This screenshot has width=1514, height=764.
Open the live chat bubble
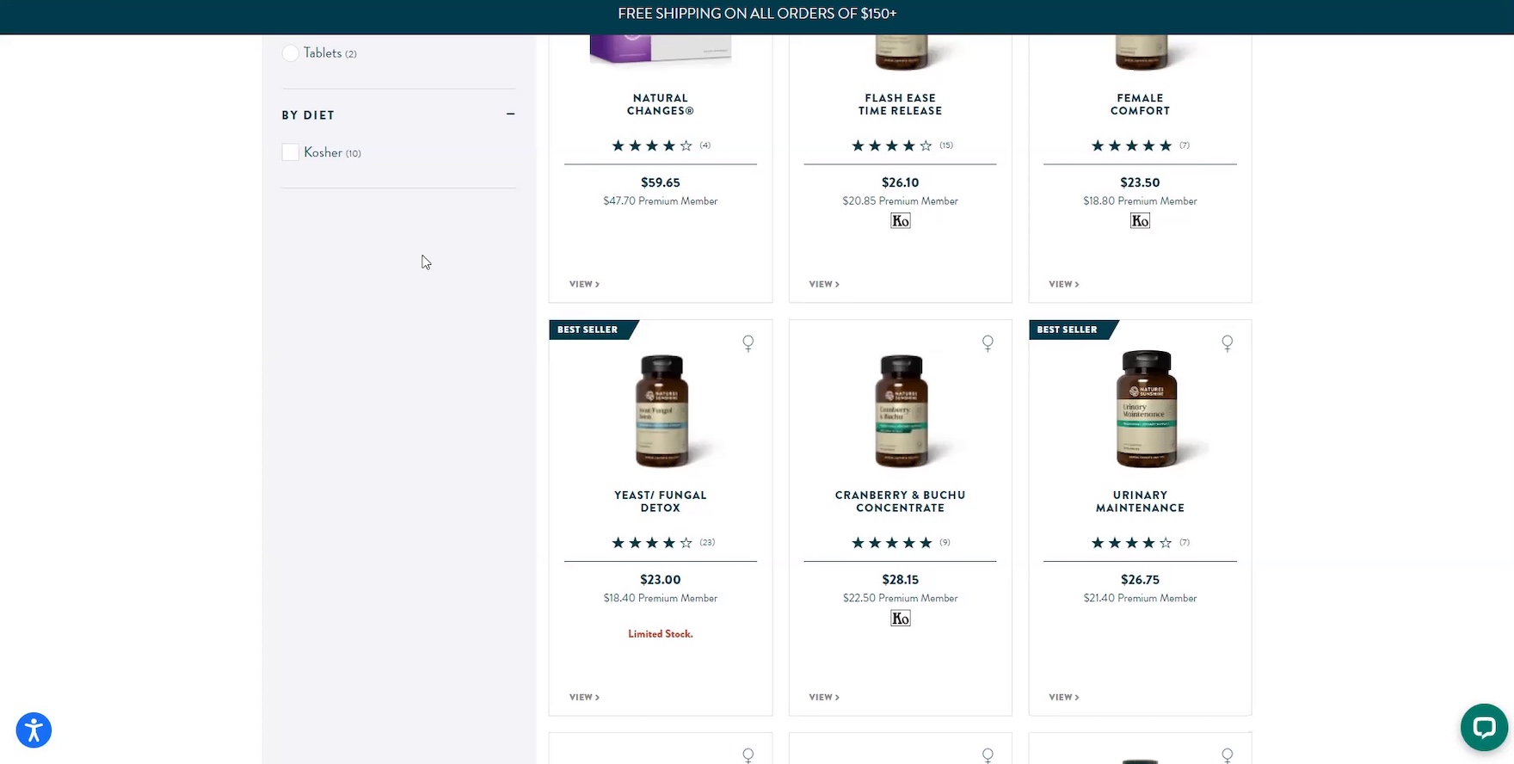(x=1483, y=727)
